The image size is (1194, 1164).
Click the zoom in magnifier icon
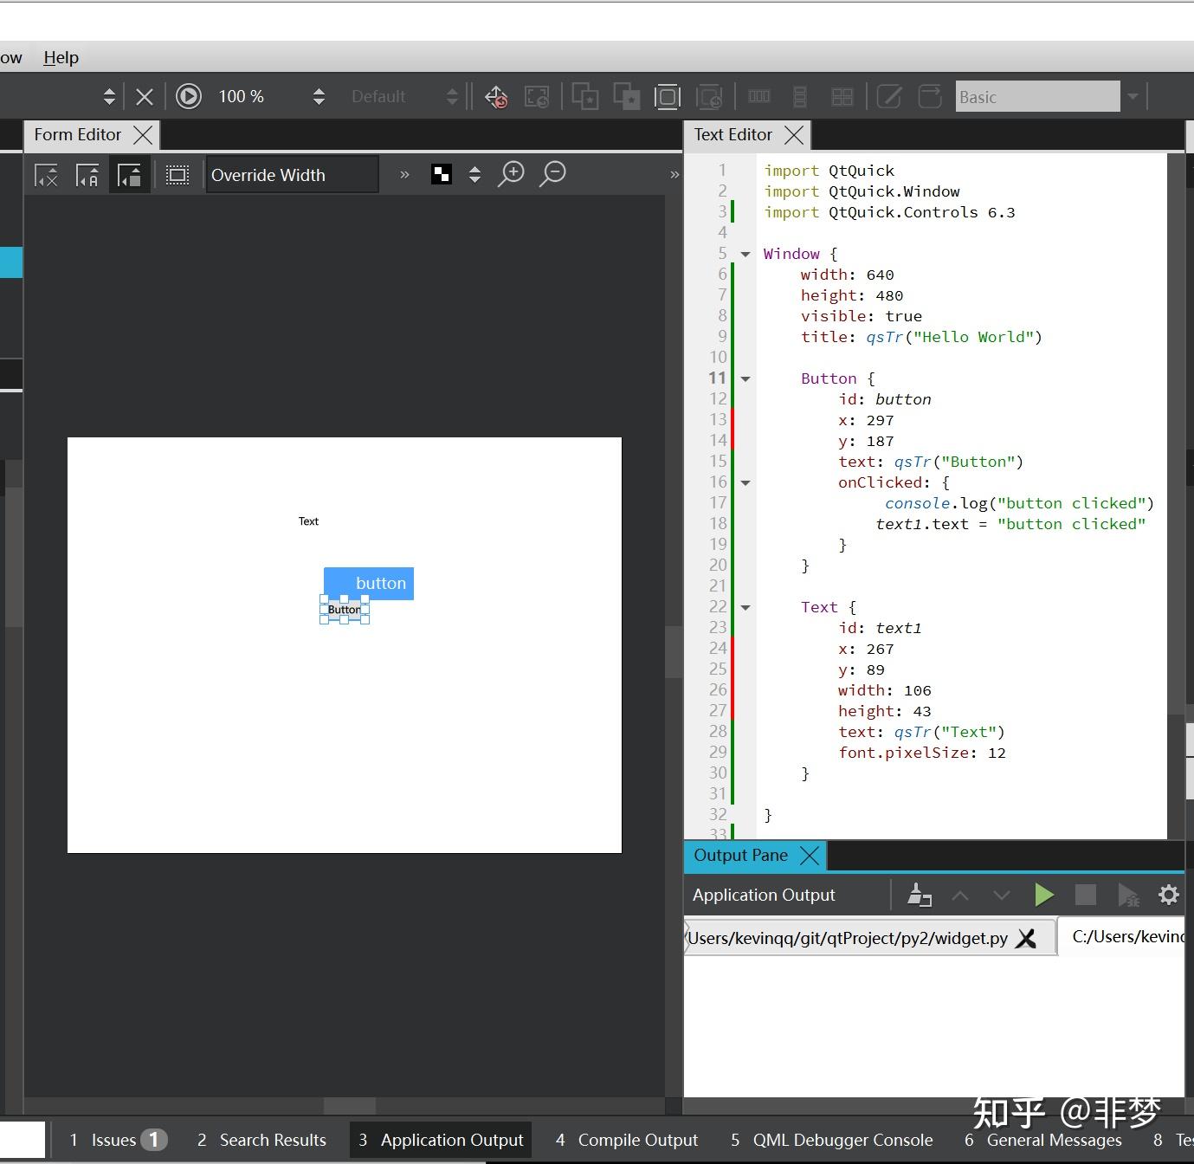click(512, 174)
